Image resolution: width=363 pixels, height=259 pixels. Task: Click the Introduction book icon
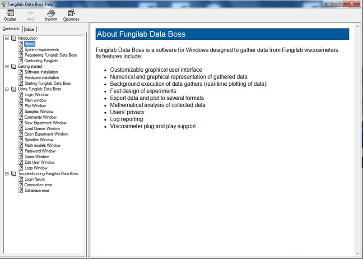point(13,38)
